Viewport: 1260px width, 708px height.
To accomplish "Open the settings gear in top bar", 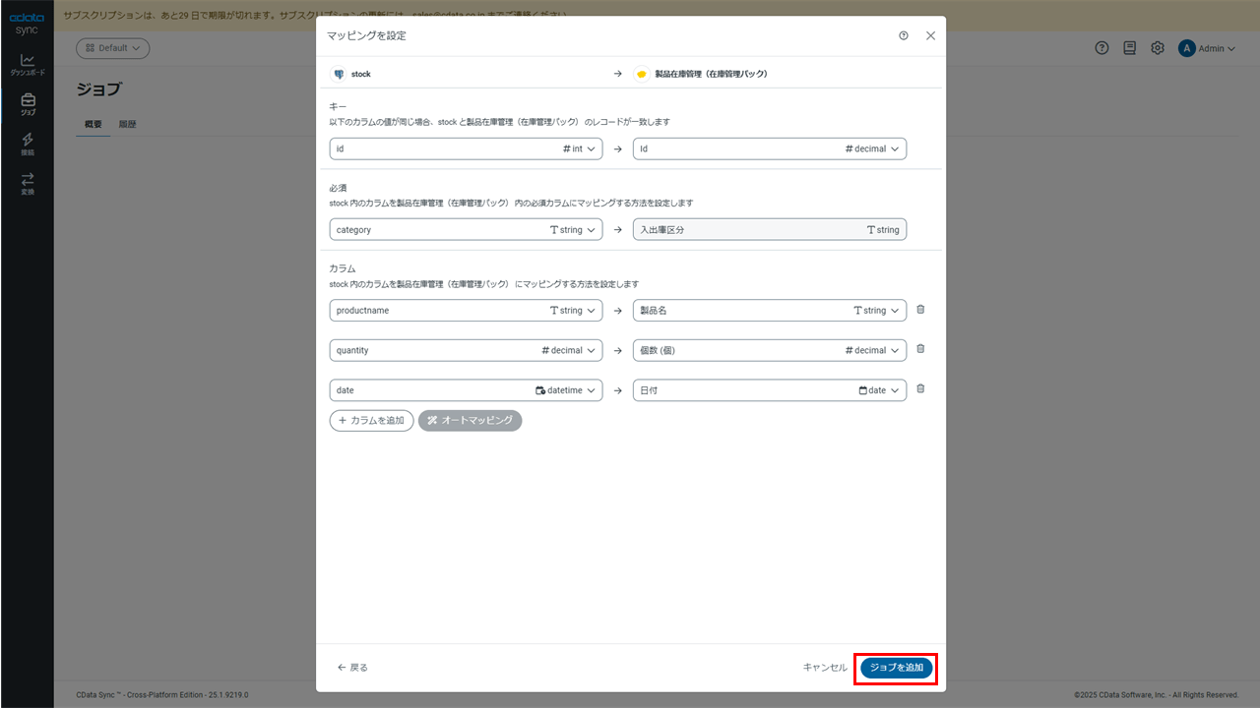I will 1158,48.
